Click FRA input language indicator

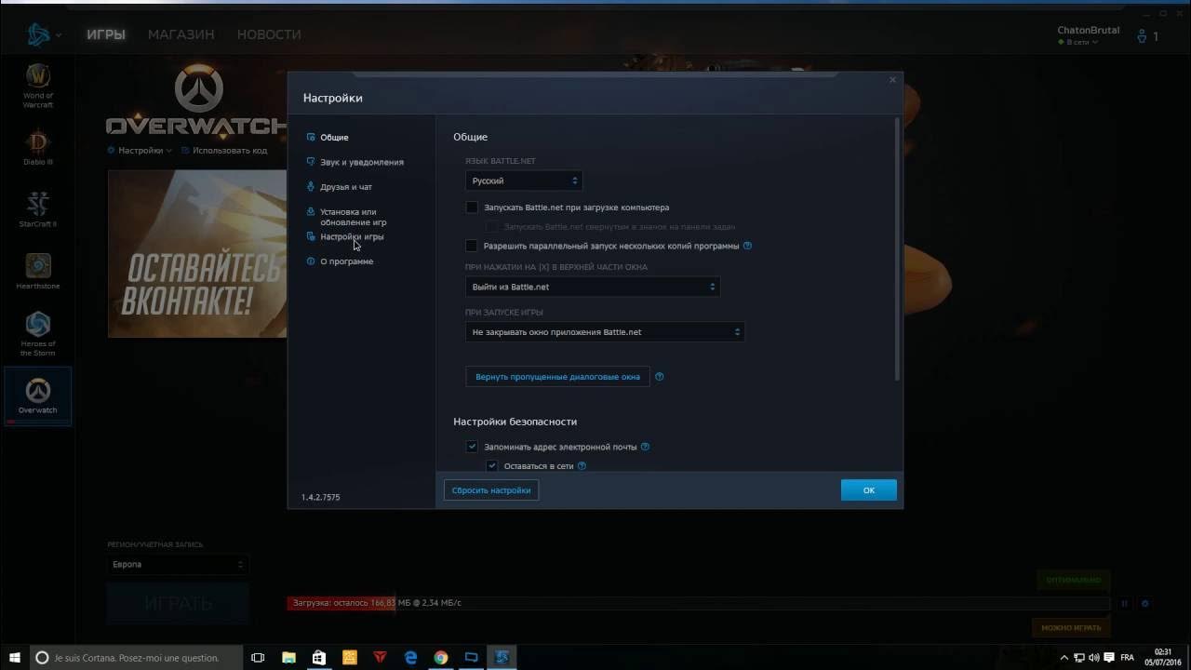(x=1128, y=657)
